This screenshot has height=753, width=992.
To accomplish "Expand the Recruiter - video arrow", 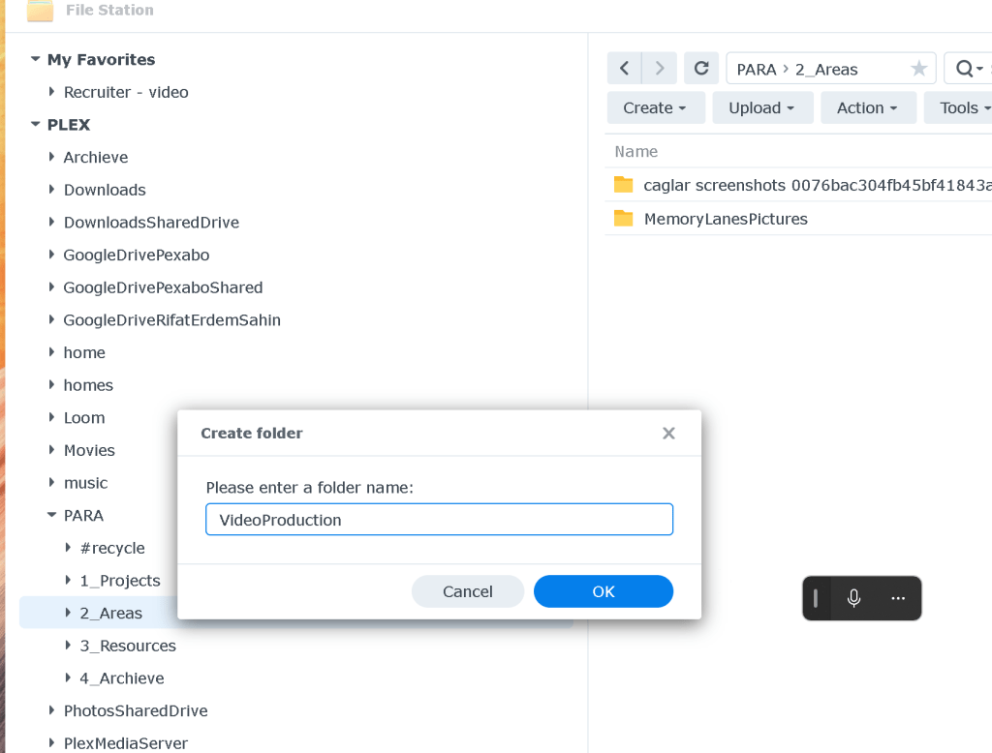I will [52, 92].
